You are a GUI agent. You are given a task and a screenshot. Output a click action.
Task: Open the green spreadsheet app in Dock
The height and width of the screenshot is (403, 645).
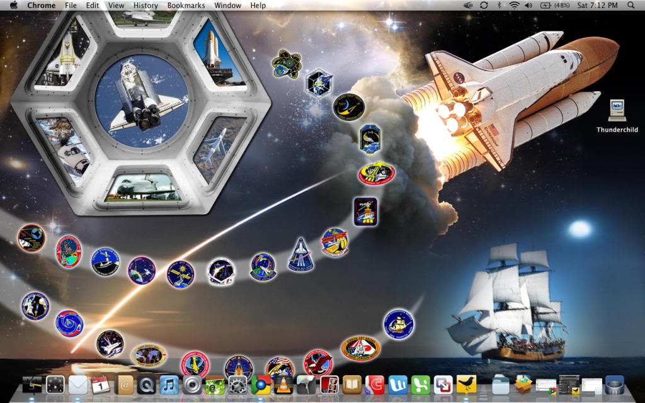(420, 385)
